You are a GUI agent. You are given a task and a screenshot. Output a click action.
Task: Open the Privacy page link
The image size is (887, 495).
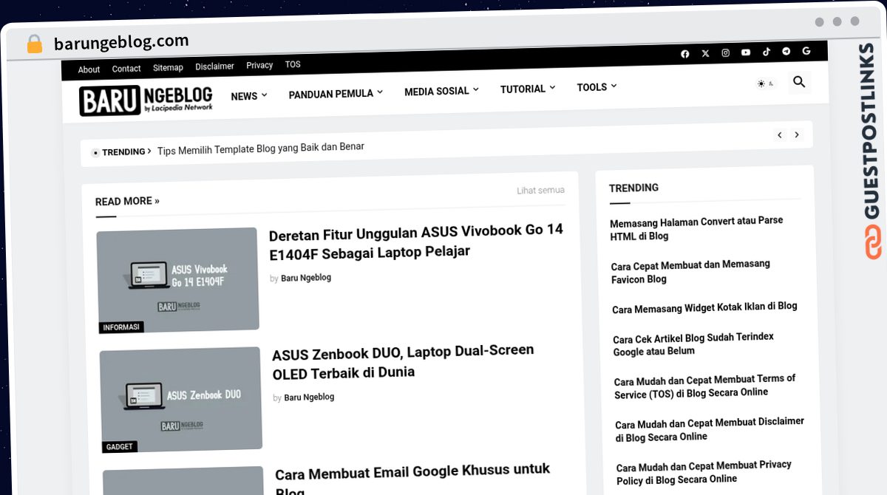tap(259, 65)
